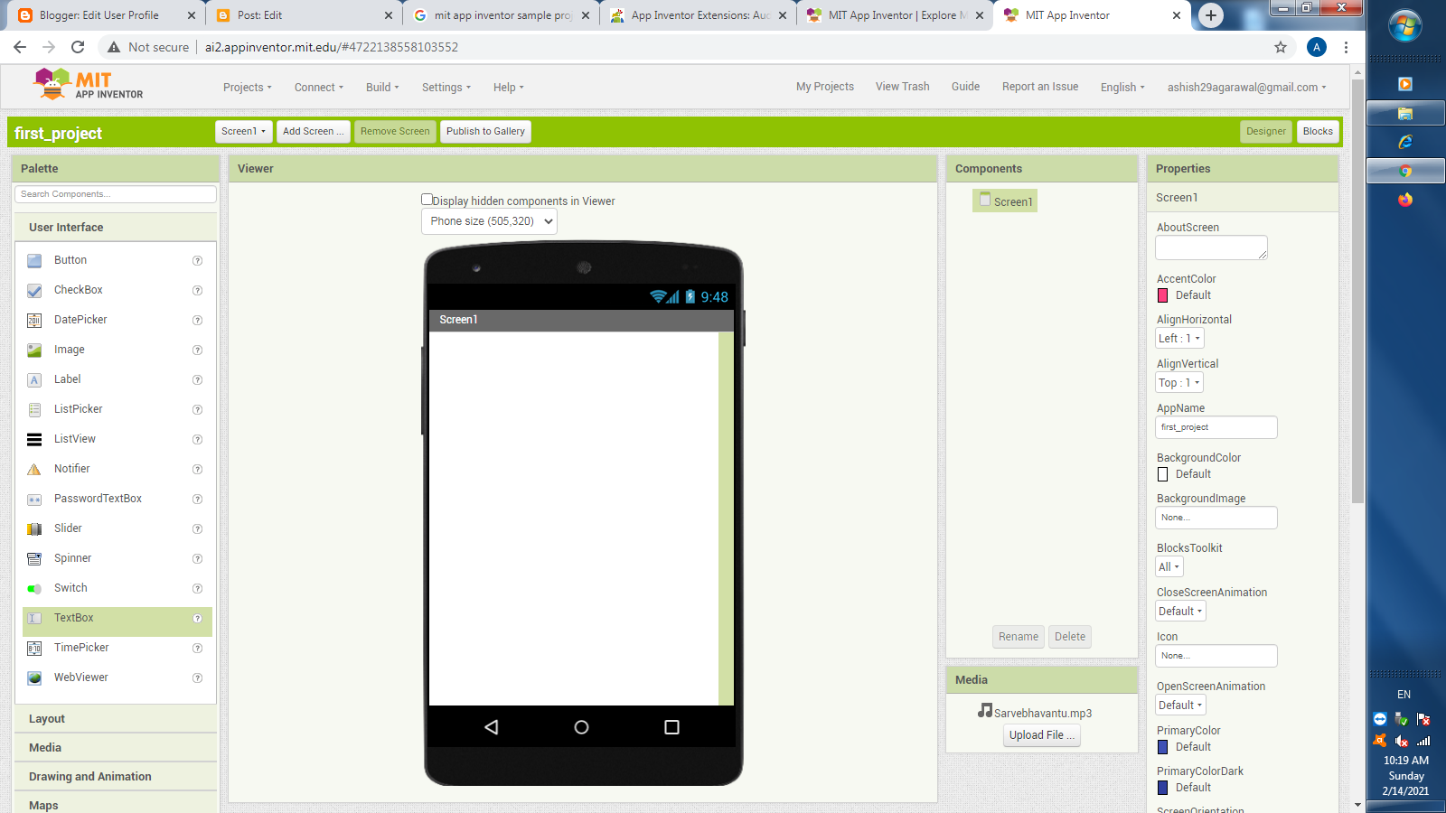The image size is (1446, 813).
Task: Enable Display hidden components in Viewer
Action: pos(427,200)
